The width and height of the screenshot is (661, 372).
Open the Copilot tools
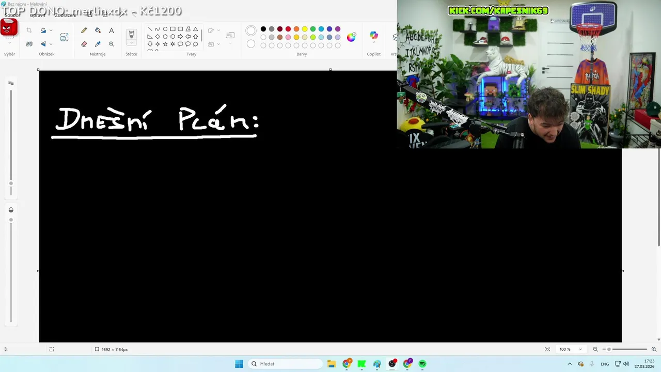pos(373,36)
